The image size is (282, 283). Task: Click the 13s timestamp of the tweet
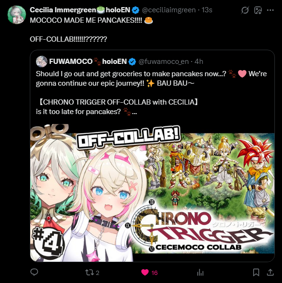coord(207,10)
